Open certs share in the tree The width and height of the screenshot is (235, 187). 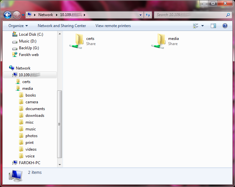pos(26,82)
